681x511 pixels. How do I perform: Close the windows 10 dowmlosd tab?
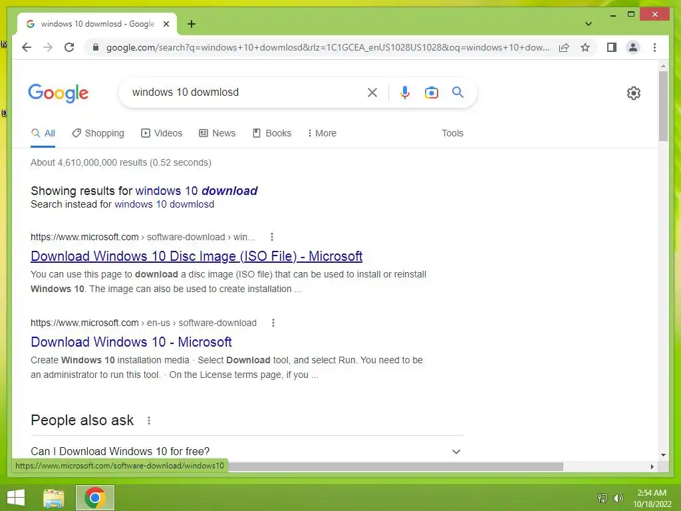(x=166, y=24)
